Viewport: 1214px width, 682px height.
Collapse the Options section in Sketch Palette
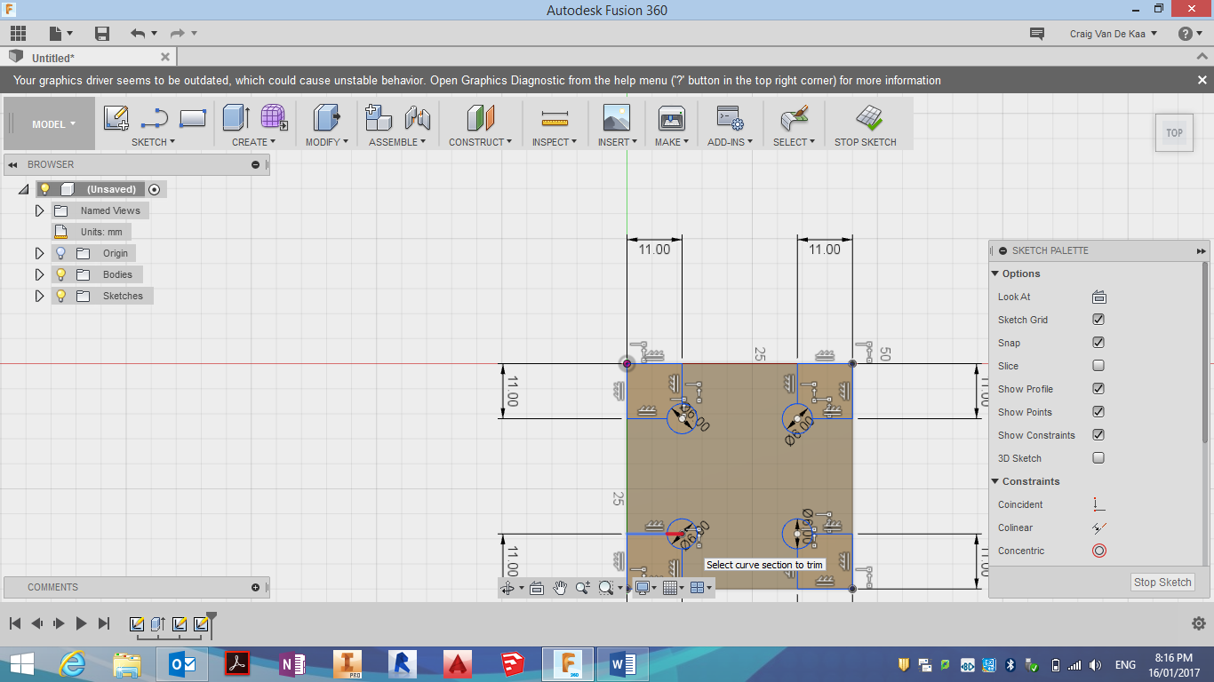pos(995,274)
